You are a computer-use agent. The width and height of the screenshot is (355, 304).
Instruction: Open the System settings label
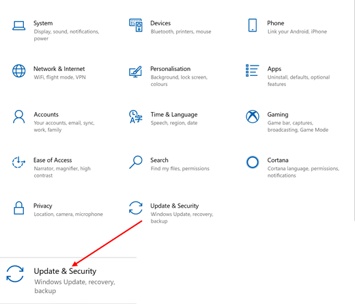coord(43,23)
